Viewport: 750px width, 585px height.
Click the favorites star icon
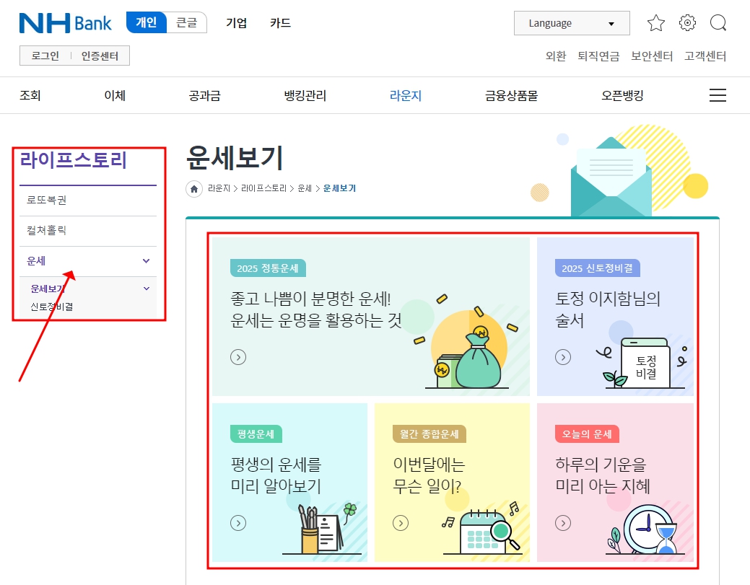coord(655,22)
